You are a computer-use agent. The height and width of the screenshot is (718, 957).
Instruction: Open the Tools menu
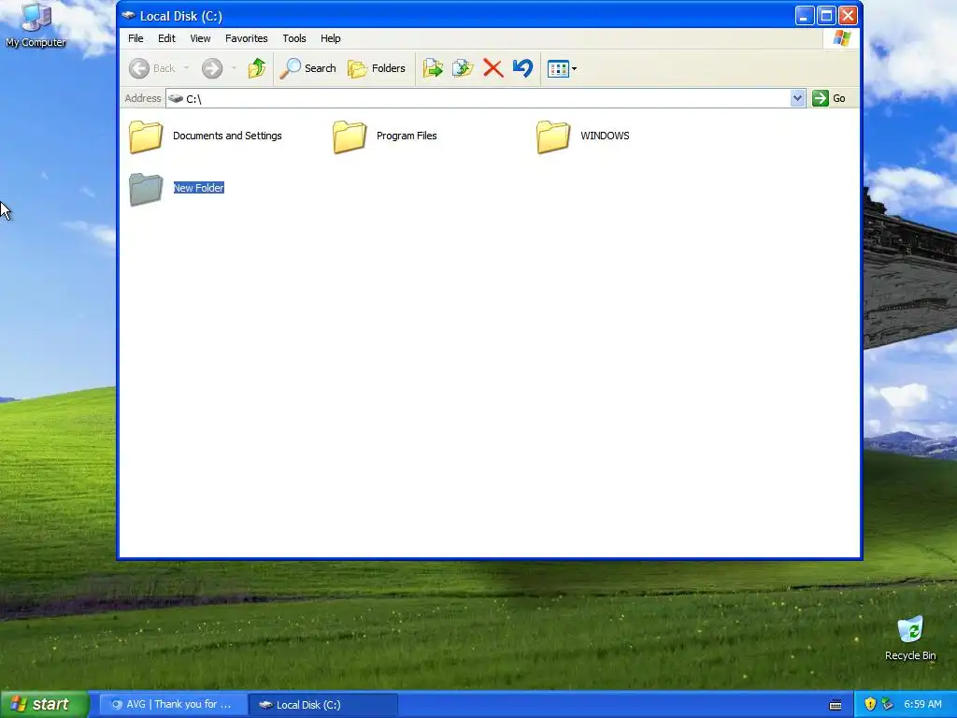coord(294,38)
